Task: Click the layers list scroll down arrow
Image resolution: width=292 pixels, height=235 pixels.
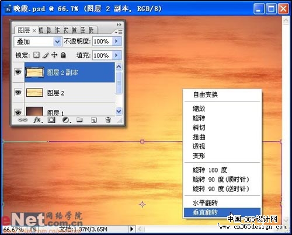Action: pyautogui.click(x=119, y=111)
